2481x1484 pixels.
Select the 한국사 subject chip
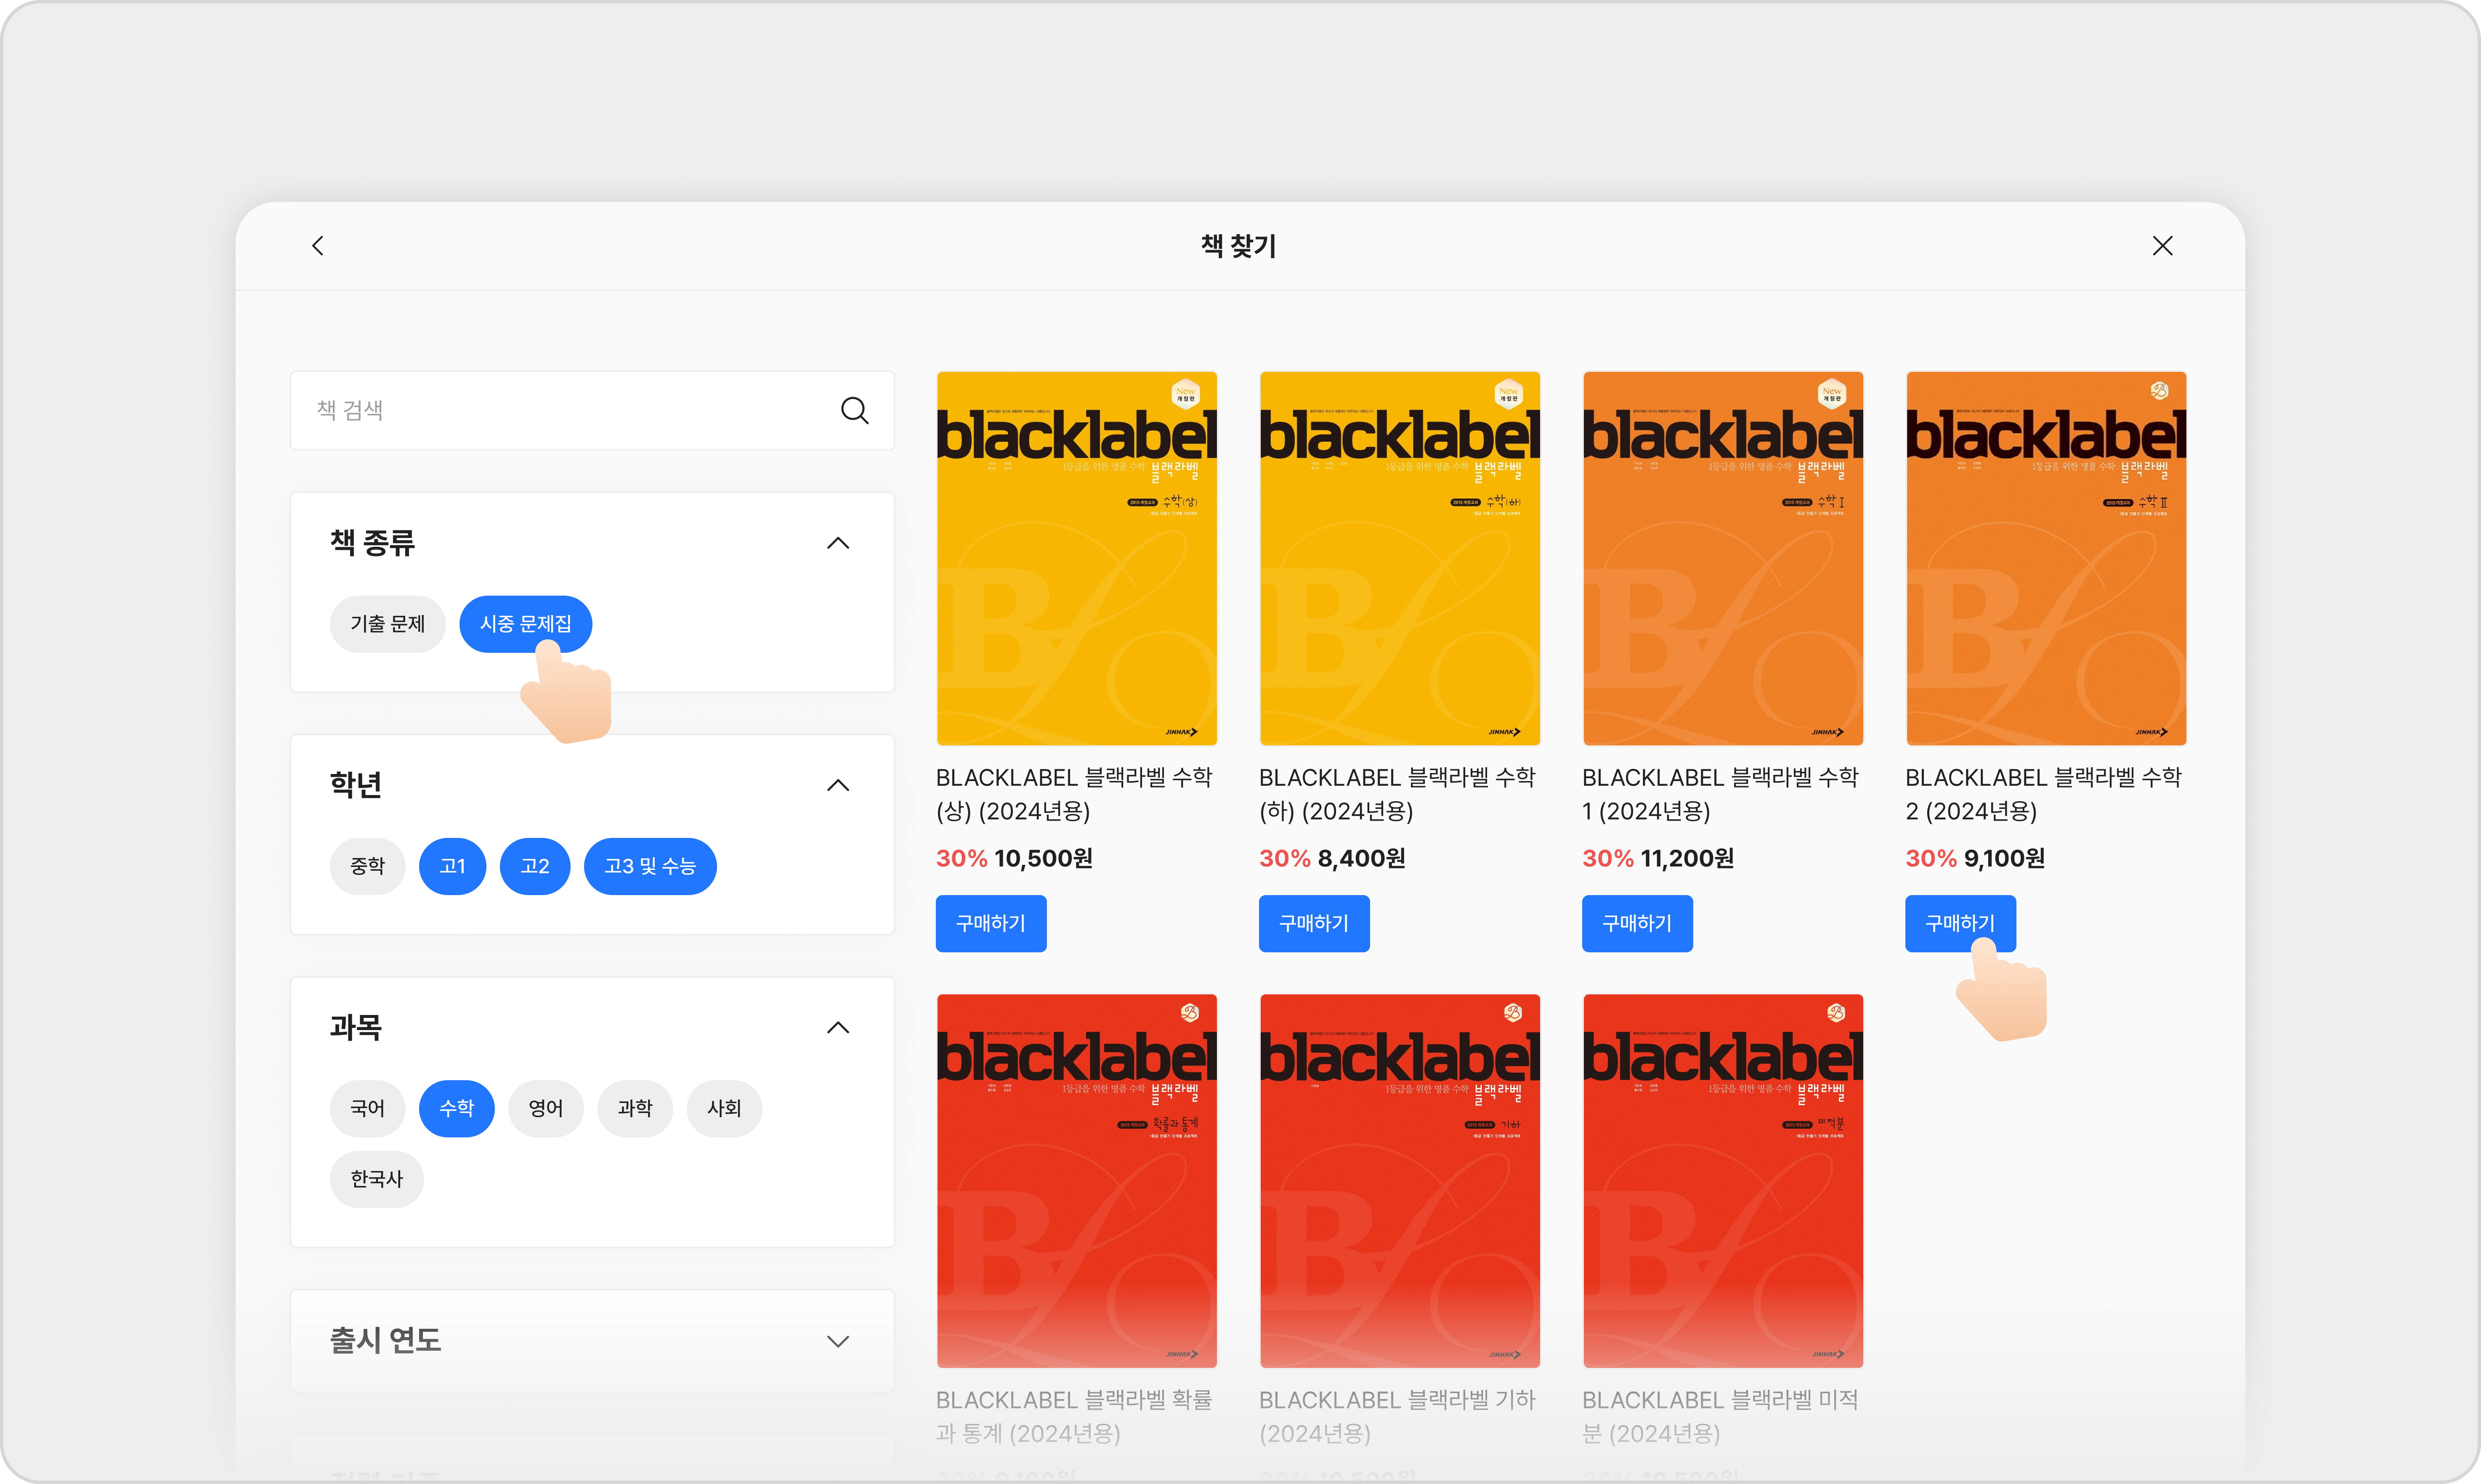(x=376, y=1179)
